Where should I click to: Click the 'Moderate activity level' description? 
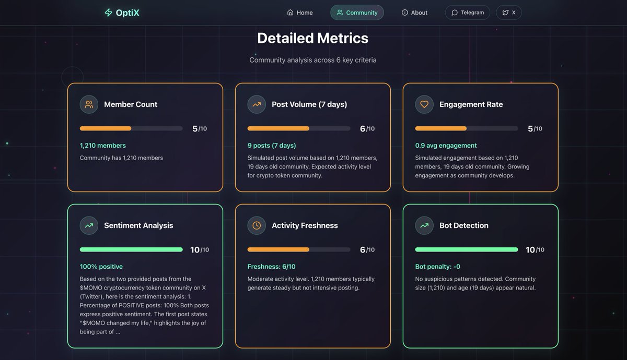coord(311,283)
